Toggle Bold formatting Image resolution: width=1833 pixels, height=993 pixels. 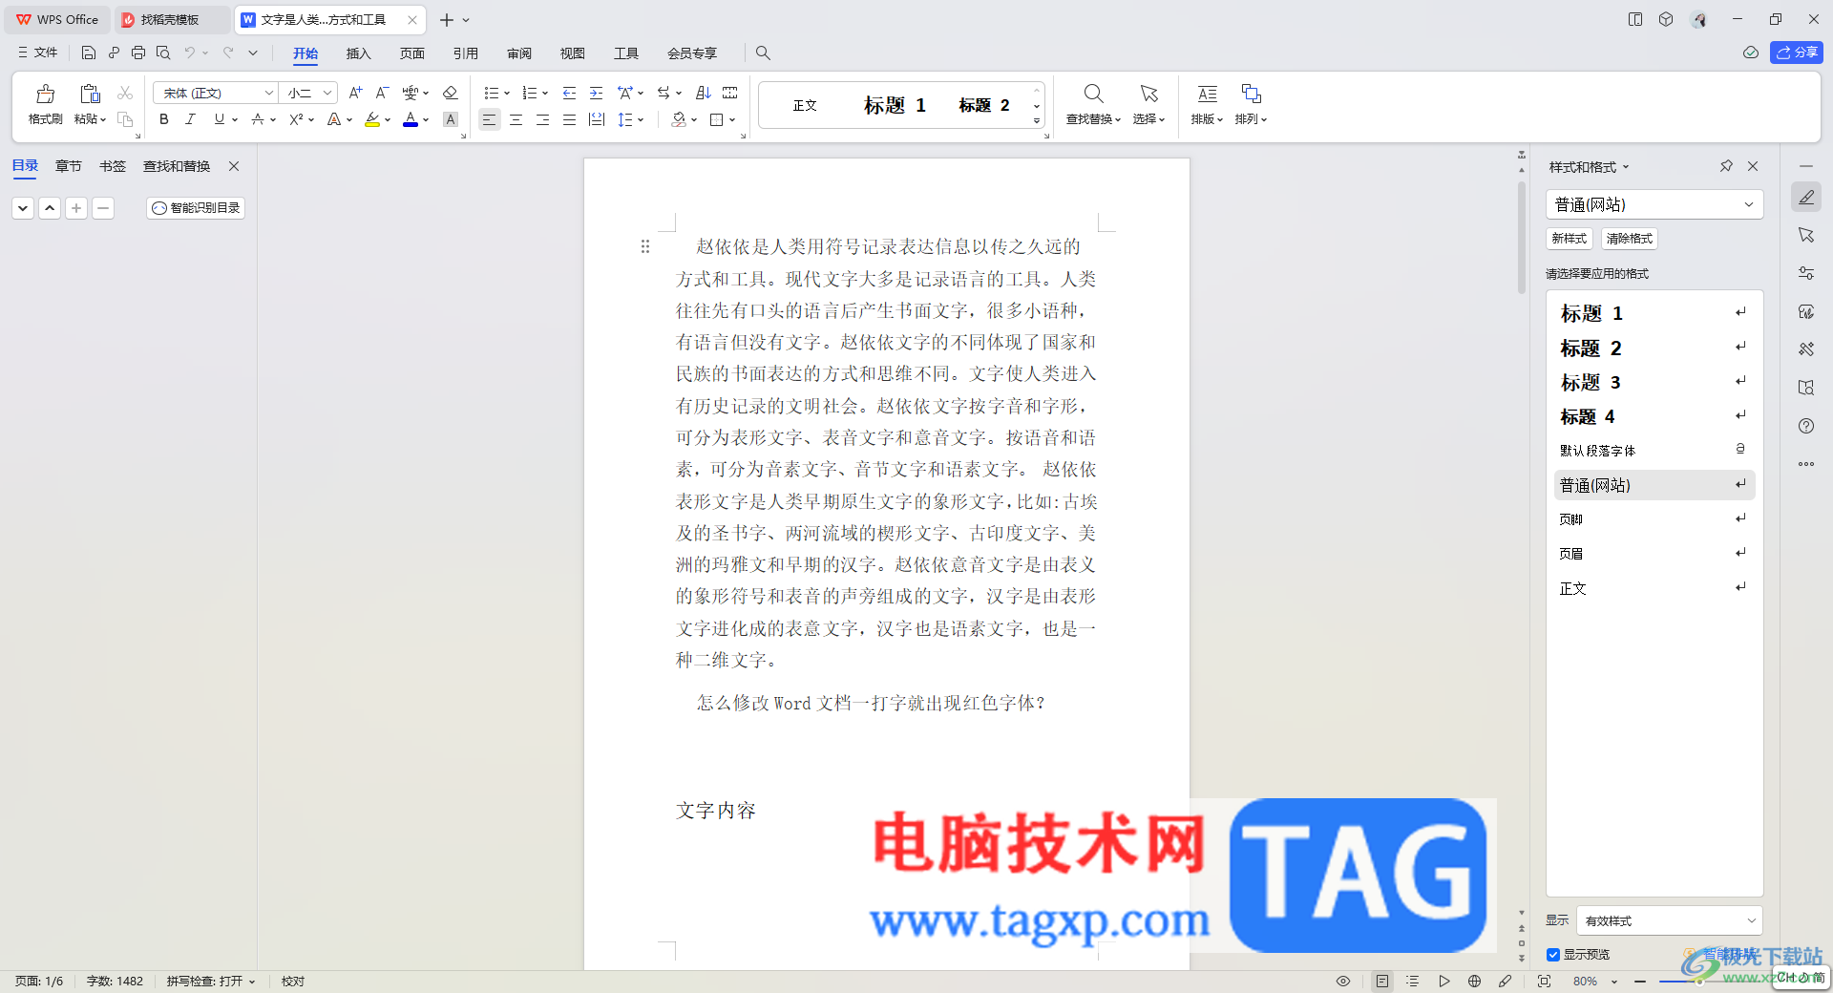164,119
